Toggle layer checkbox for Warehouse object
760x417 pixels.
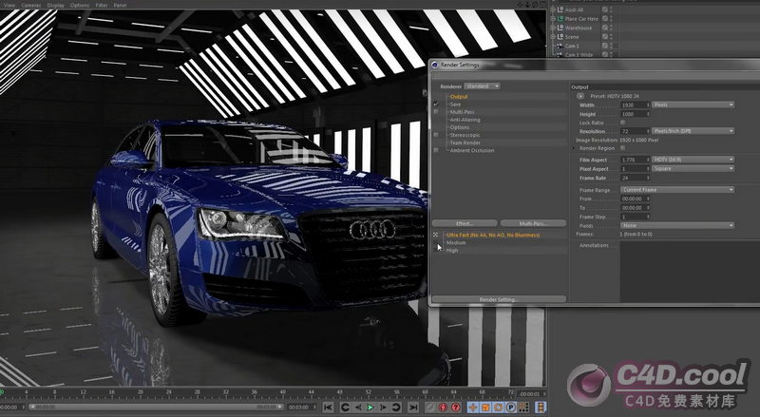click(605, 28)
